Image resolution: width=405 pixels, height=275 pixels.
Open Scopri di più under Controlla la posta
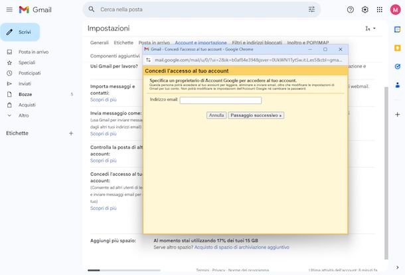point(104,160)
